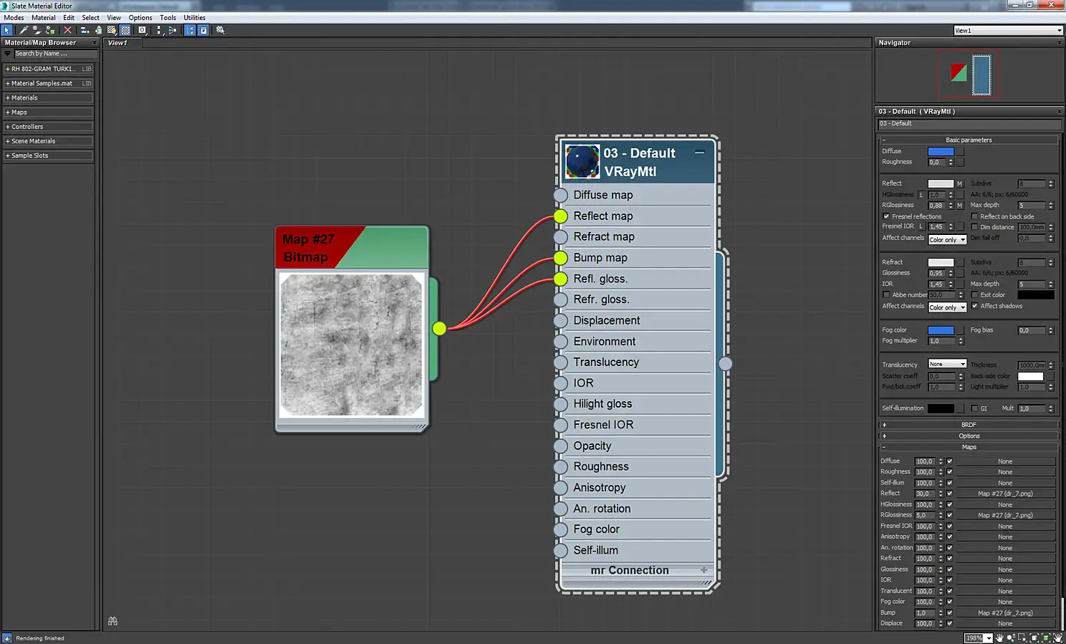Screen dimensions: 1066x644
Task: Toggle the Reflect map enable checkbox in Maps
Action: click(949, 494)
